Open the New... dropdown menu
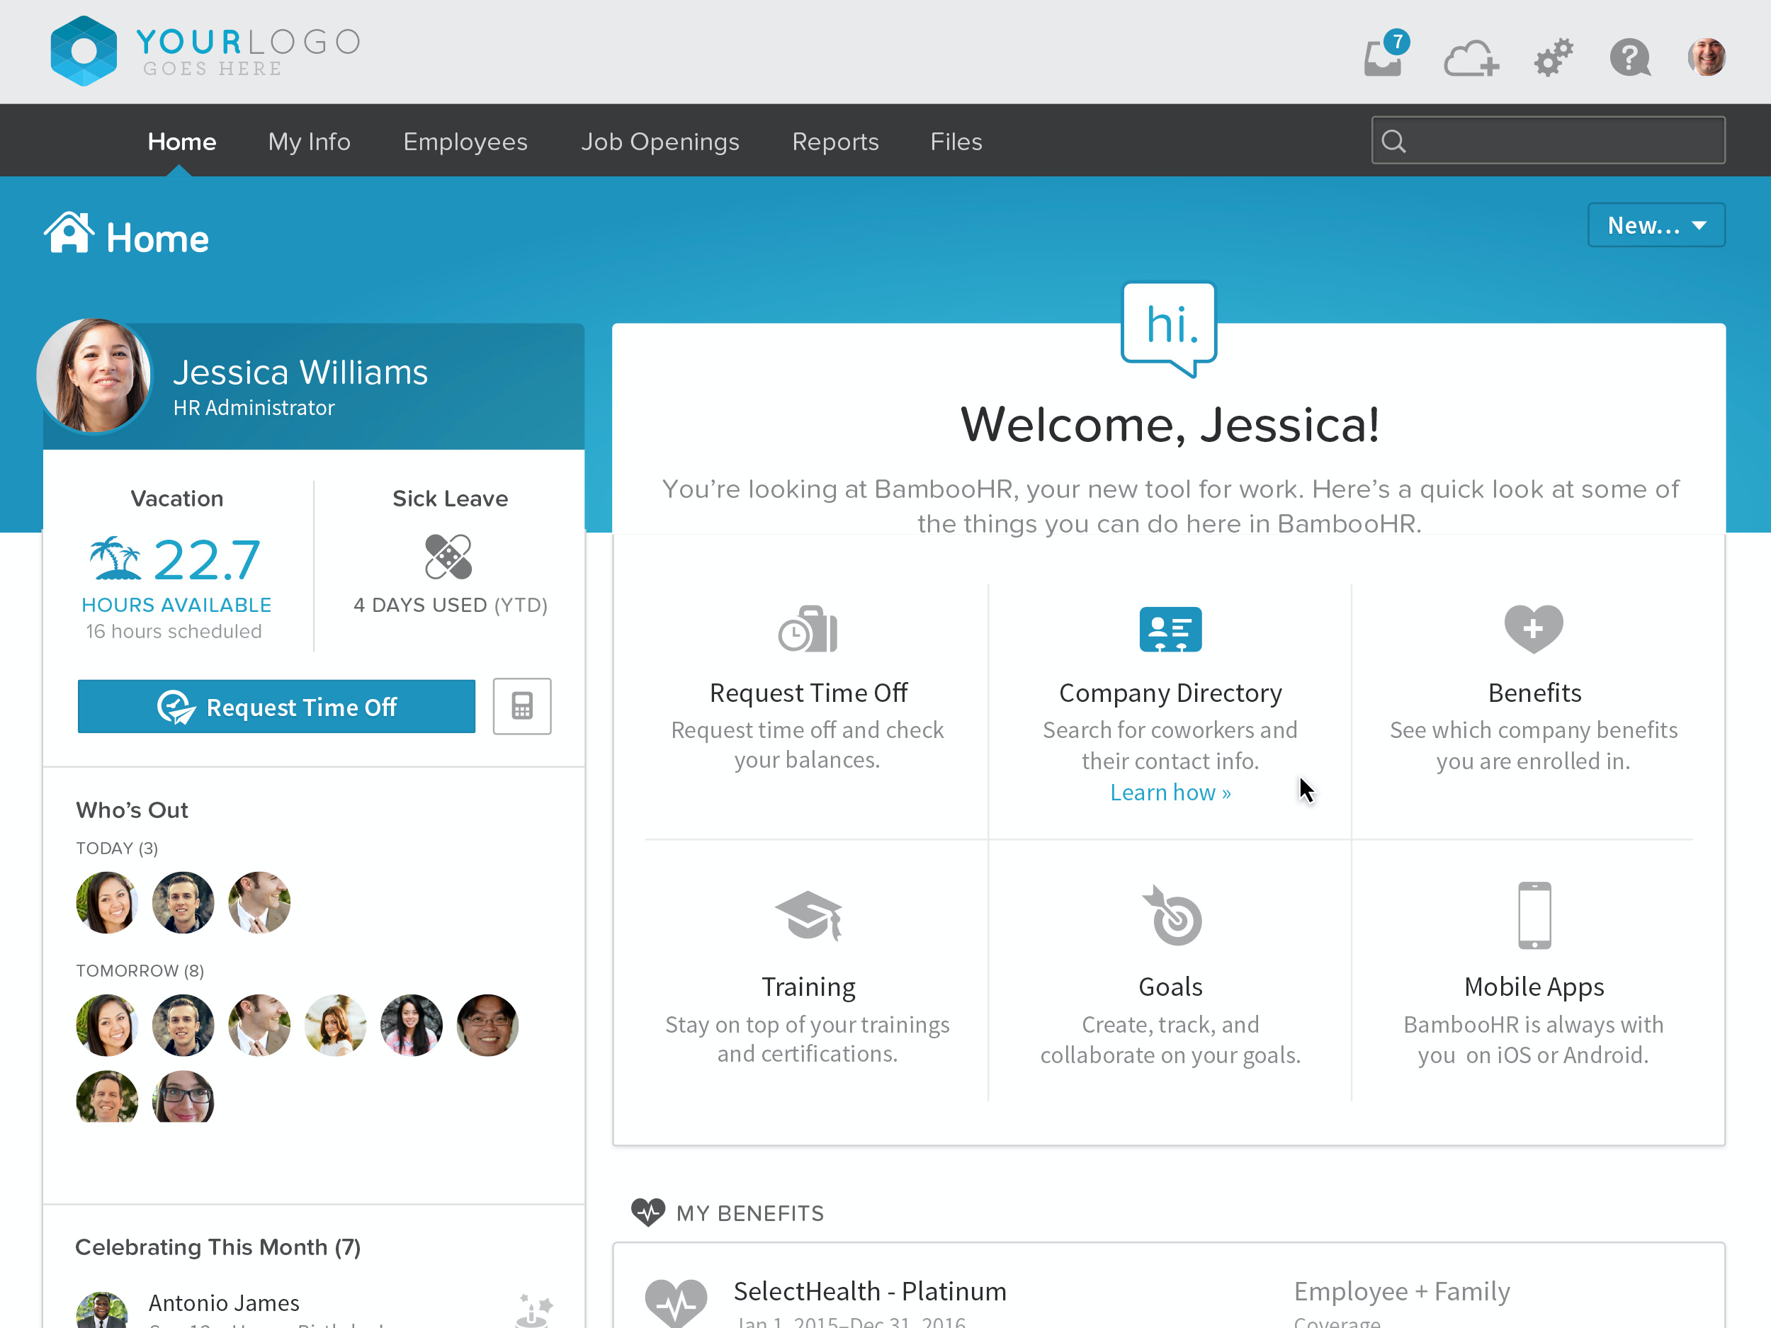 pyautogui.click(x=1656, y=225)
